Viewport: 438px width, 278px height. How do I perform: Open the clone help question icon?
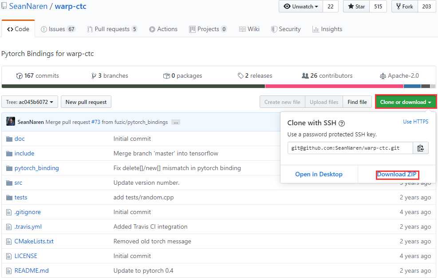tap(342, 123)
